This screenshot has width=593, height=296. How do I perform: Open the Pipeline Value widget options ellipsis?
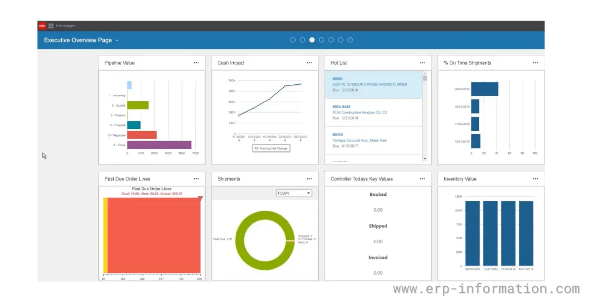click(197, 63)
